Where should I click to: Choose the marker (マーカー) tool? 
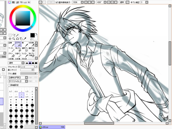[11, 49]
